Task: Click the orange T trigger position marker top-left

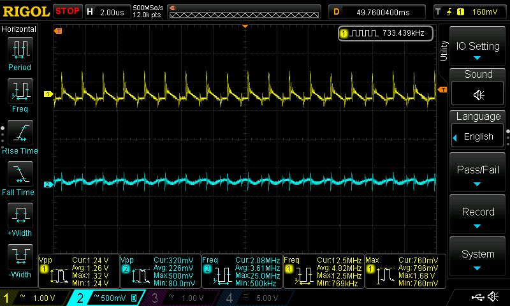Action: pyautogui.click(x=58, y=31)
